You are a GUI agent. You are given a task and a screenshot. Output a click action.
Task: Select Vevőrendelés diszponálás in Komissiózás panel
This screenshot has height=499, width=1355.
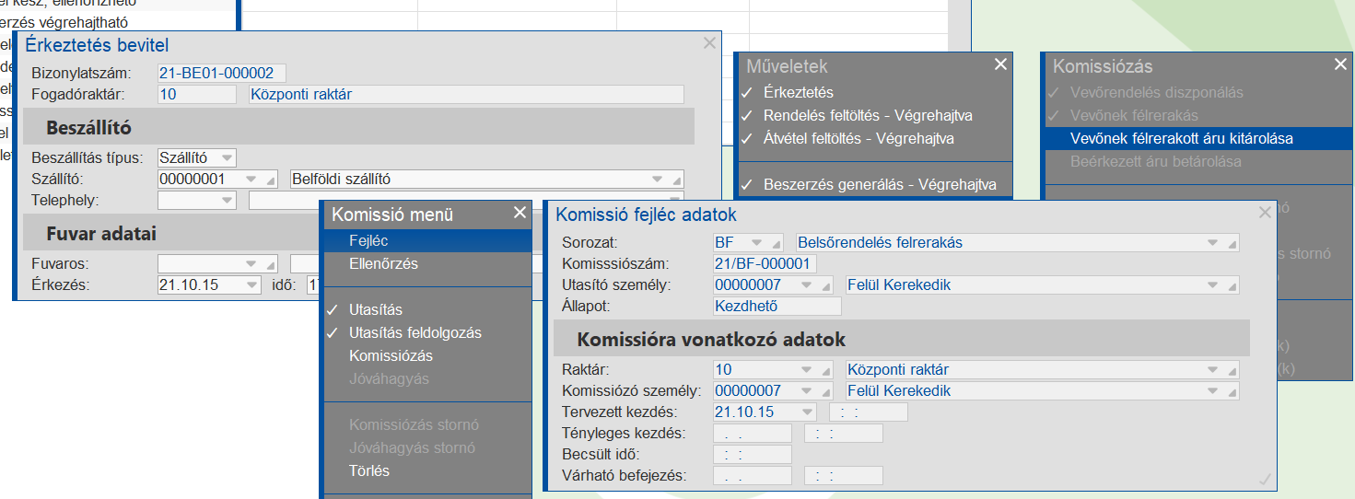click(x=1198, y=92)
